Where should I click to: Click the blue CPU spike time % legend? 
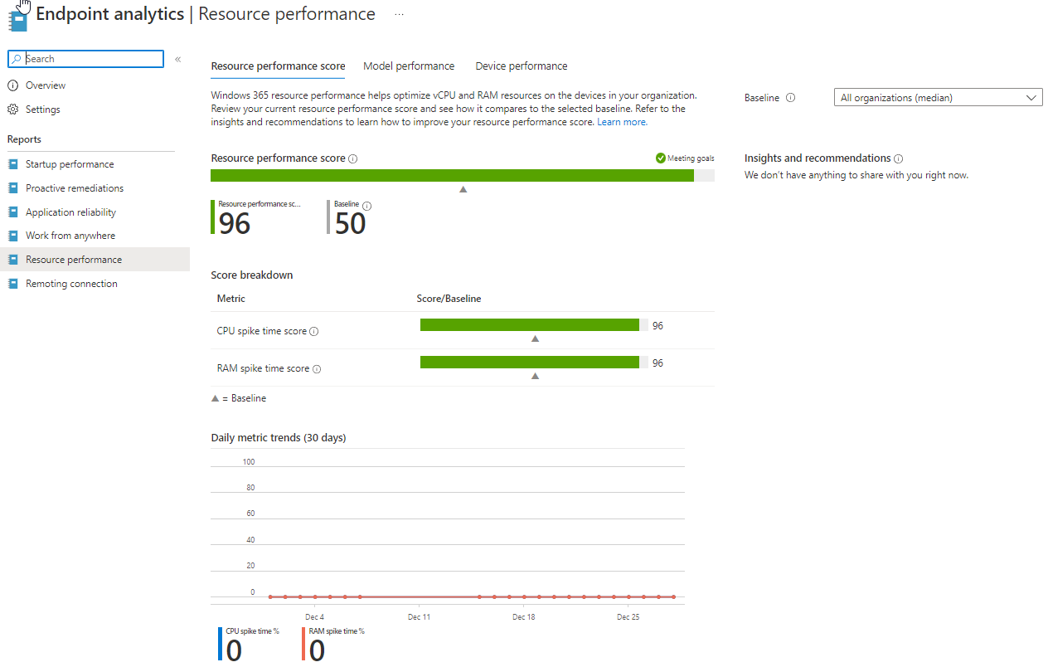[250, 645]
